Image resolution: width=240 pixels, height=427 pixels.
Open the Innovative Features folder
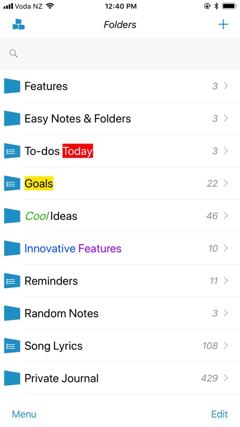[120, 248]
